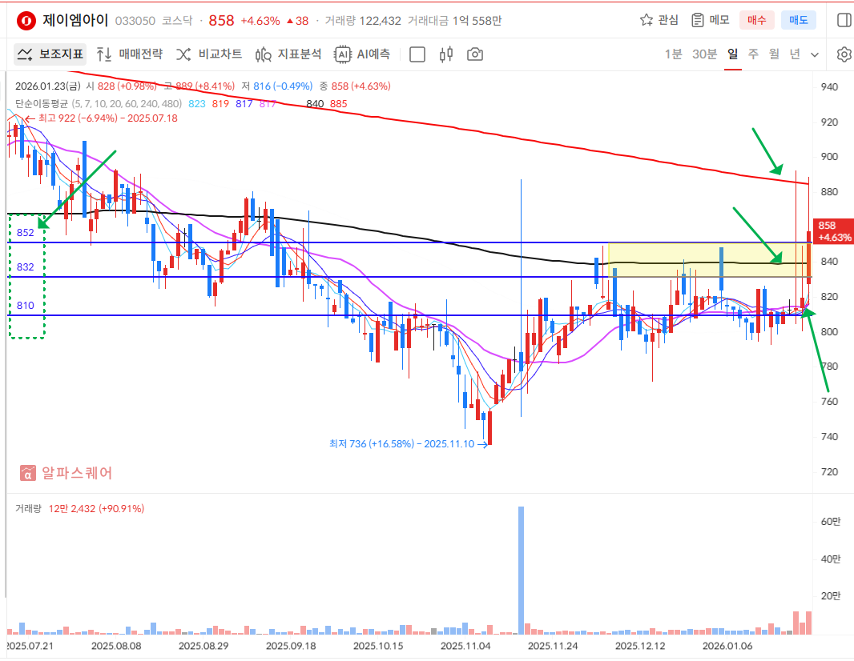Image resolution: width=854 pixels, height=661 pixels.
Task: Open 지표분석 indicator analysis
Action: pyautogui.click(x=288, y=54)
